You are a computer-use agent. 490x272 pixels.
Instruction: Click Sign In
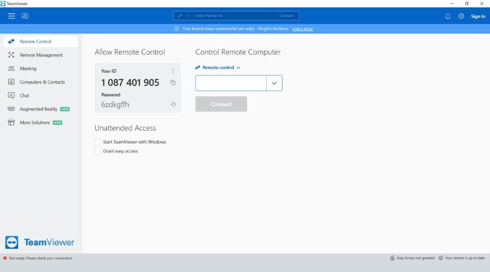click(x=478, y=16)
